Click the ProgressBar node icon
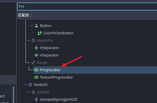The image size is (157, 103). coord(36,70)
